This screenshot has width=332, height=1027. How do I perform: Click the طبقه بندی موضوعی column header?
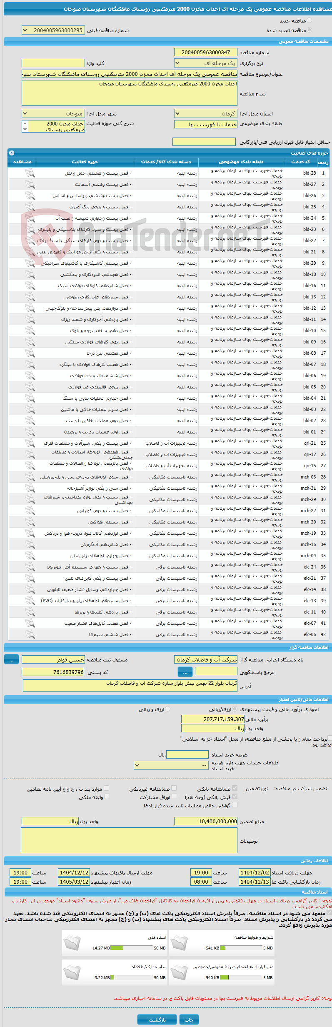241,162
